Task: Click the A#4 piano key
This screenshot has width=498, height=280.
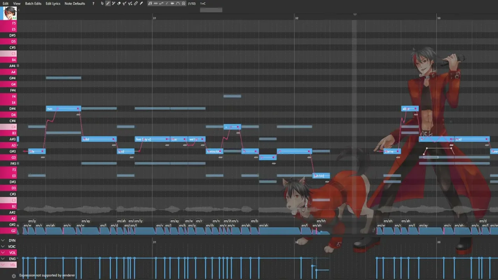Action: [x=8, y=66]
